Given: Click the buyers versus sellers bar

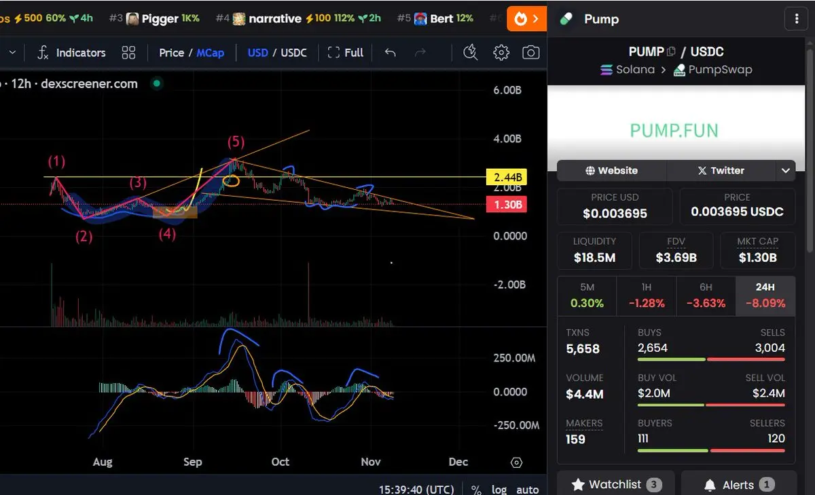Looking at the screenshot, I should pyautogui.click(x=711, y=450).
